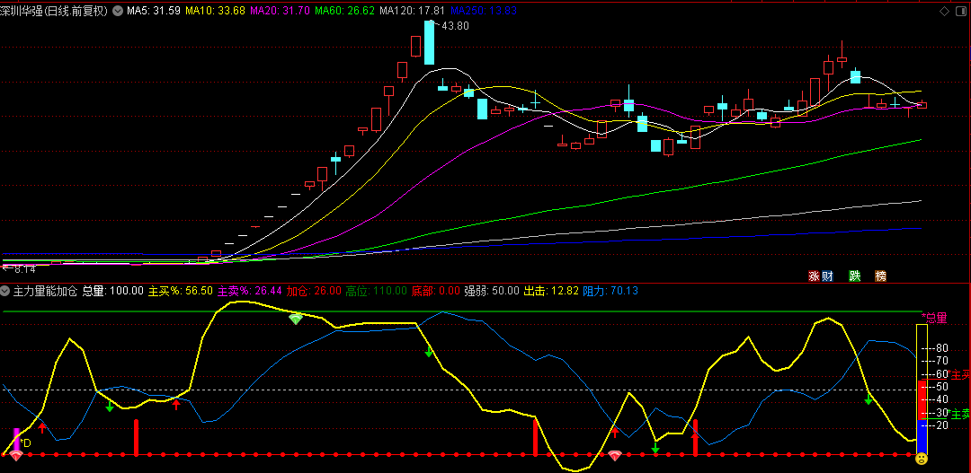Click the *总量 label above the gauge
The image size is (971, 473).
coord(934,318)
